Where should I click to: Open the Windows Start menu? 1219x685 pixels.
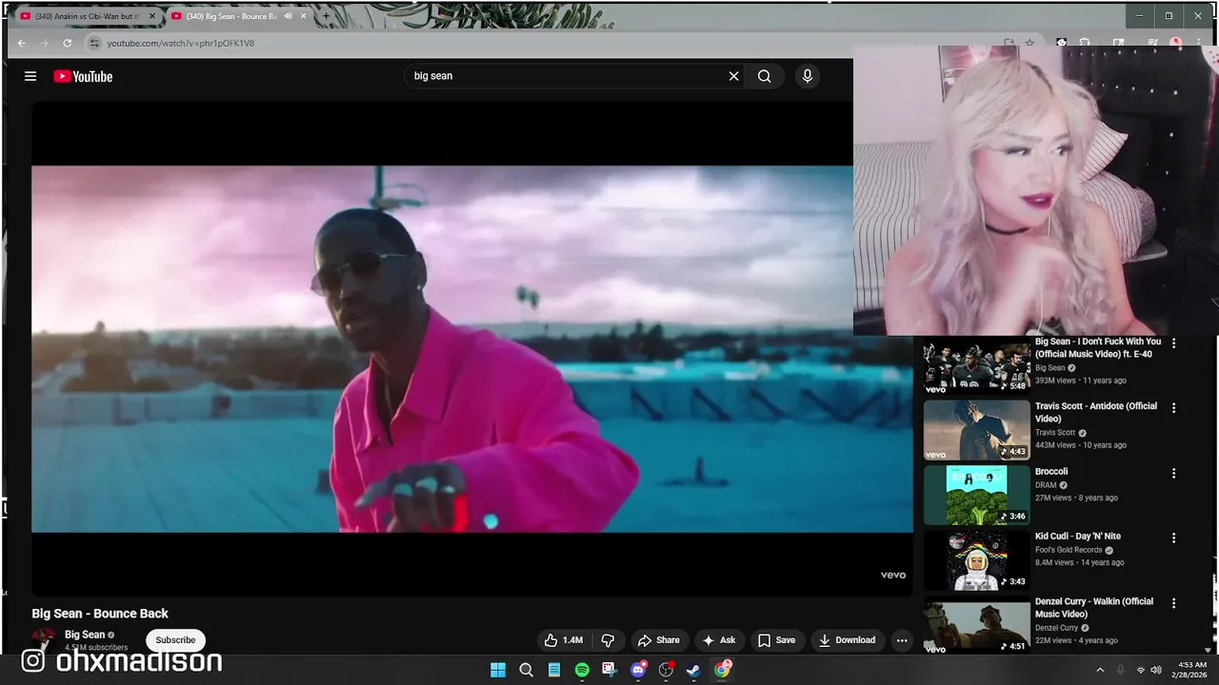498,670
